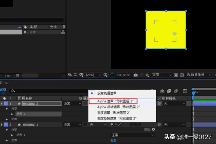Click the label color swatch of layer 1
Viewport: 216px width, 144px height.
(6, 103)
